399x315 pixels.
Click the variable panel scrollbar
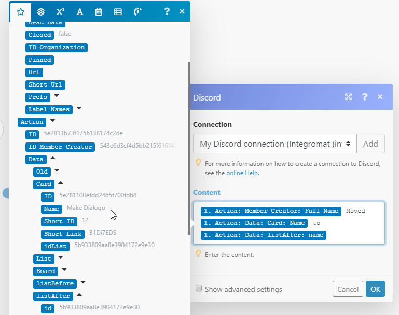(189, 149)
